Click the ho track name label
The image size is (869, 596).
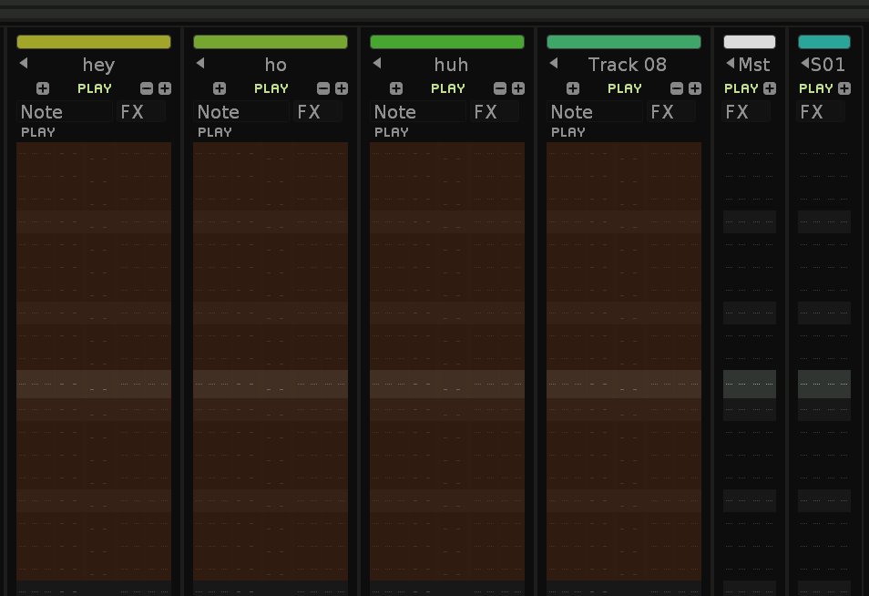coord(275,65)
